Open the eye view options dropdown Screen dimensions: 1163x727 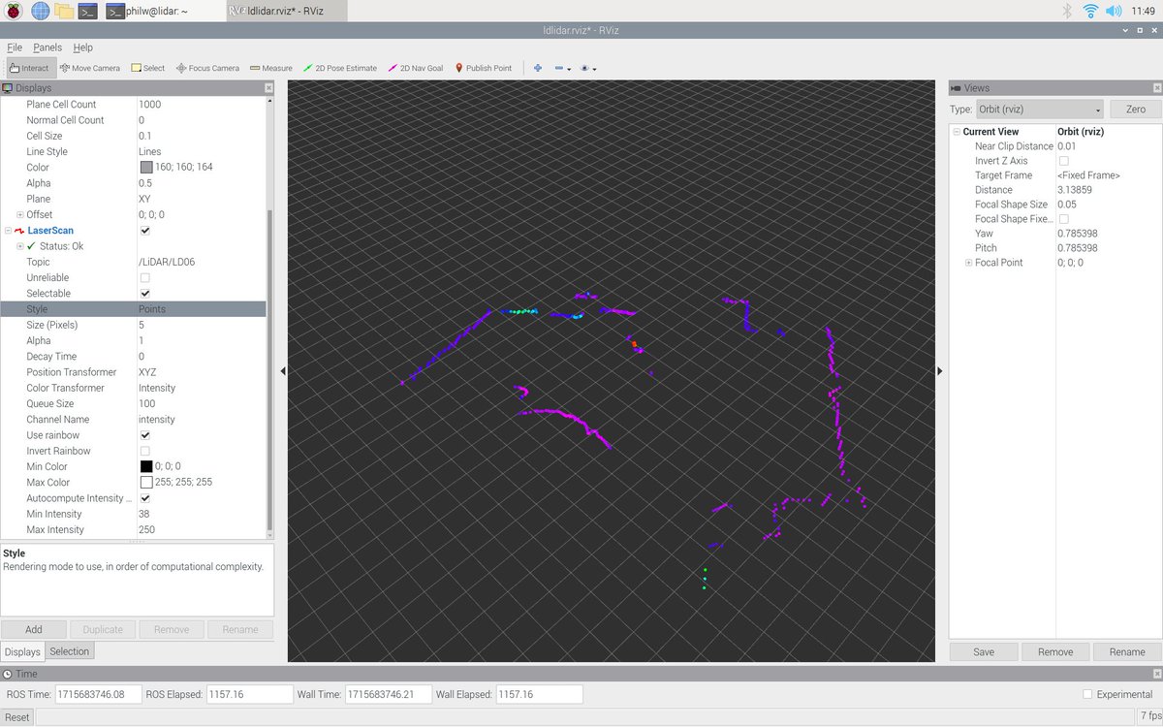click(588, 68)
